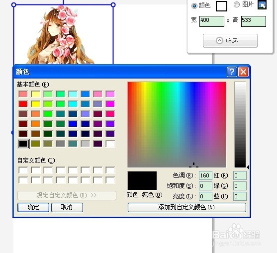Click the top-left selection handle of the image
This screenshot has height=253, width=277.
tap(13, 5)
